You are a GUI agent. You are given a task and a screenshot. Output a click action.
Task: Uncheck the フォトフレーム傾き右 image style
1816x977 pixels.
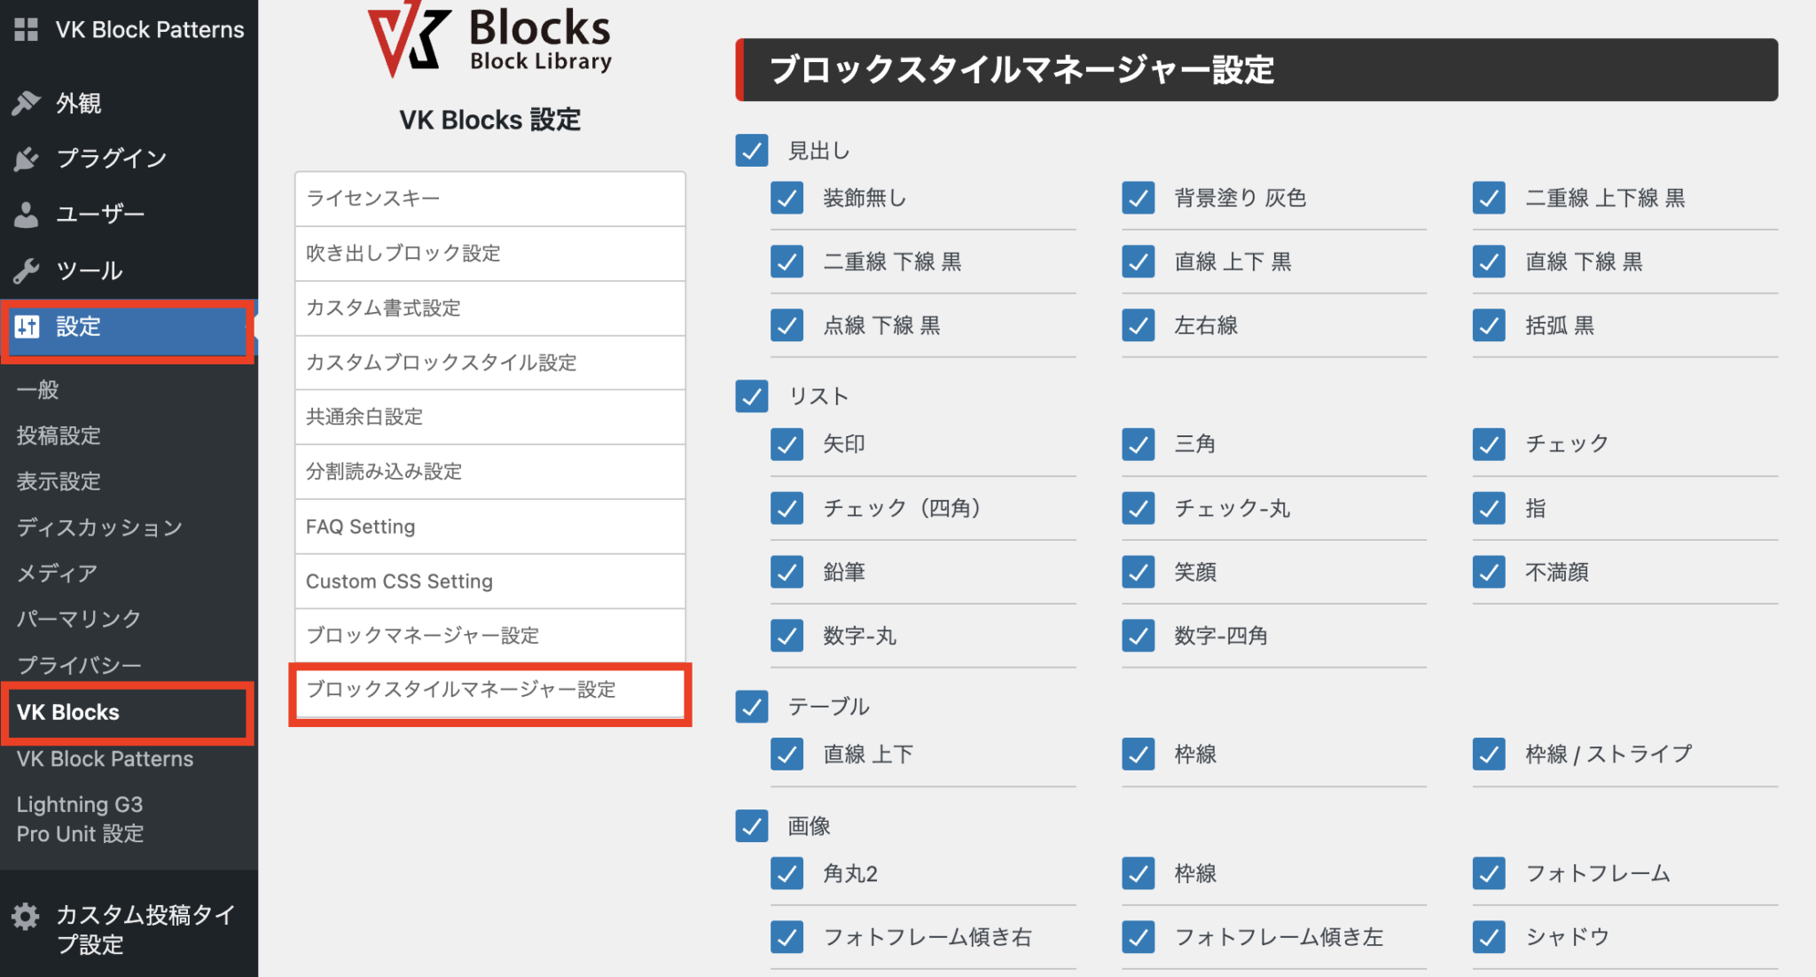click(x=787, y=936)
